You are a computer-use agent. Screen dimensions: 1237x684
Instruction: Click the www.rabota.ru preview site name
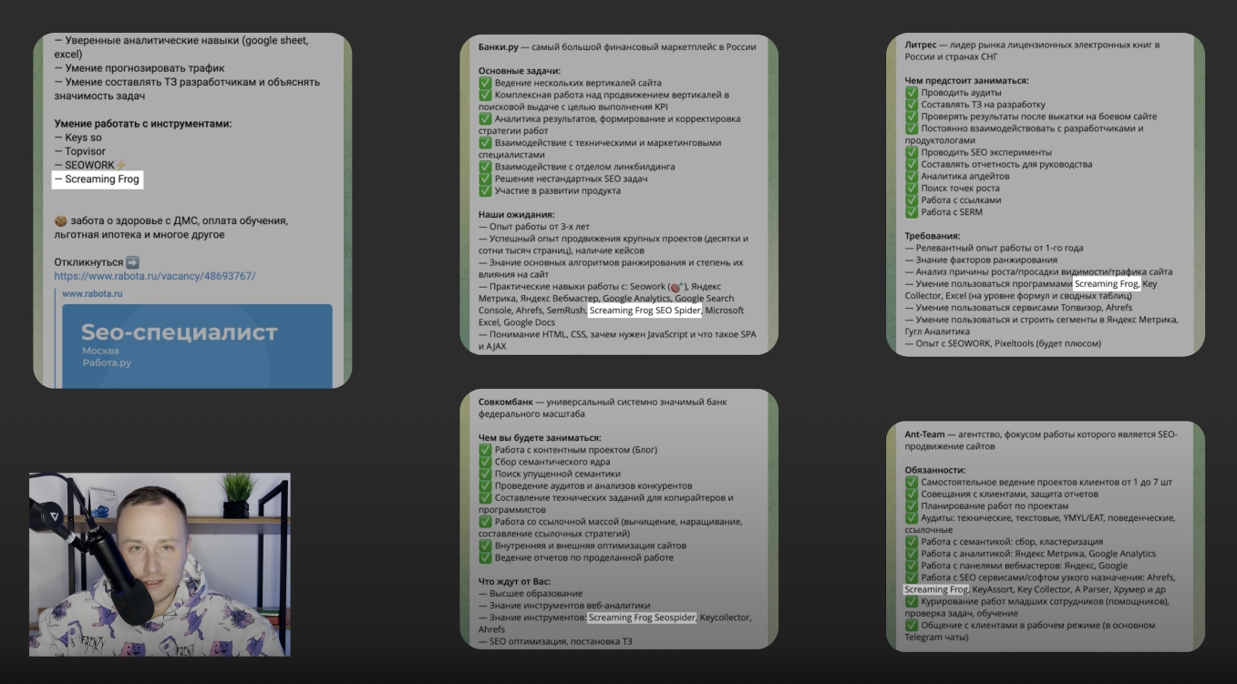(92, 294)
